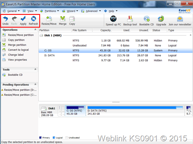
Task: Click the Merge toolbar icon
Action: (x=63, y=21)
